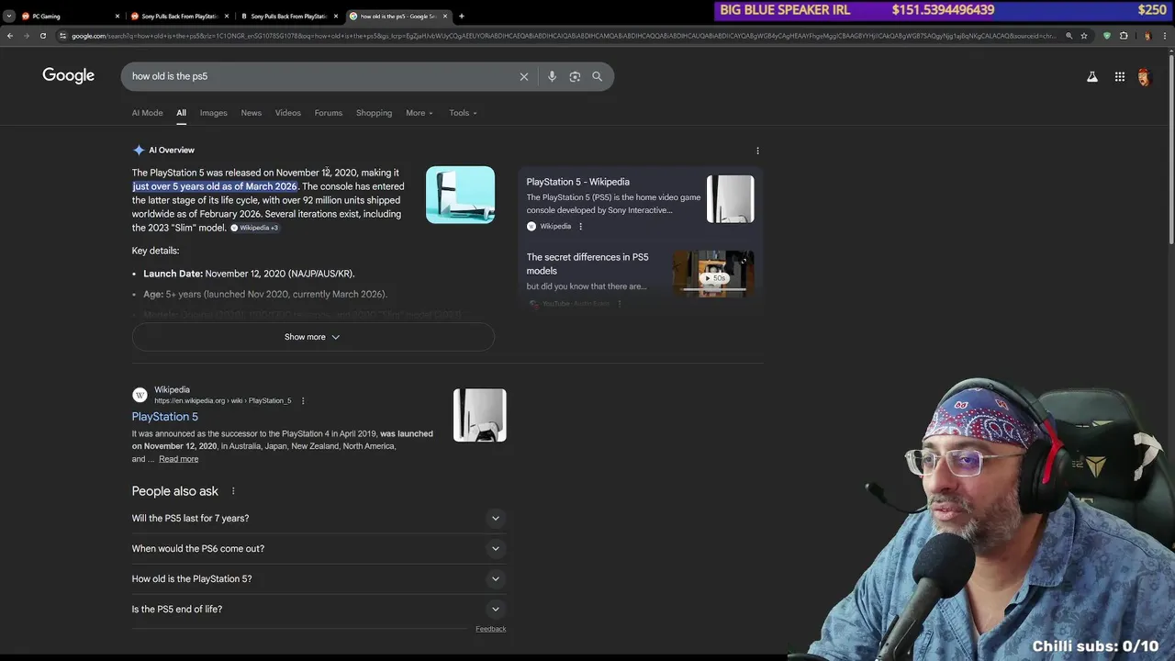The height and width of the screenshot is (661, 1175).
Task: Open People also ask options menu
Action: (233, 491)
